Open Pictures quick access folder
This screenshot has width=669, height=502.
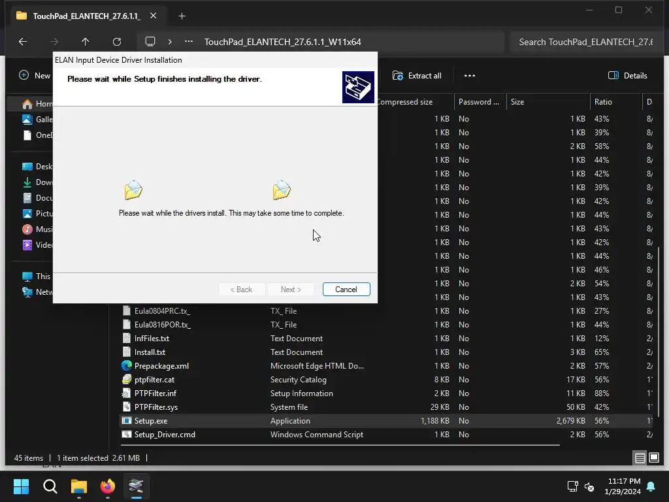click(x=37, y=214)
